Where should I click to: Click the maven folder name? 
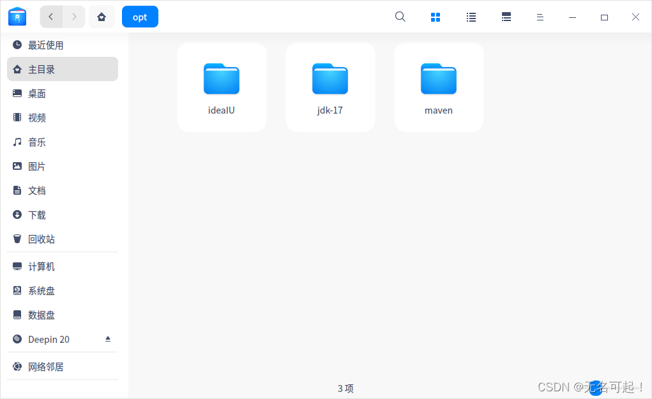[x=438, y=110]
